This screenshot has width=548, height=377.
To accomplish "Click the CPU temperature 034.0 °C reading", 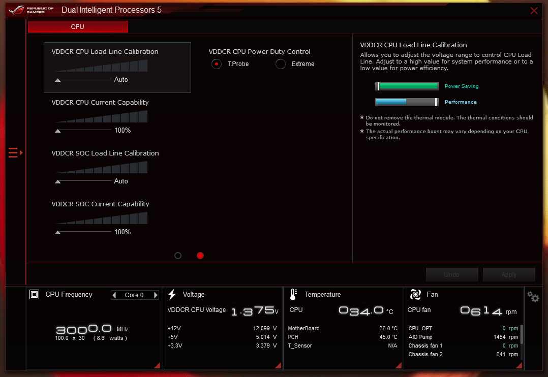I will (x=366, y=310).
